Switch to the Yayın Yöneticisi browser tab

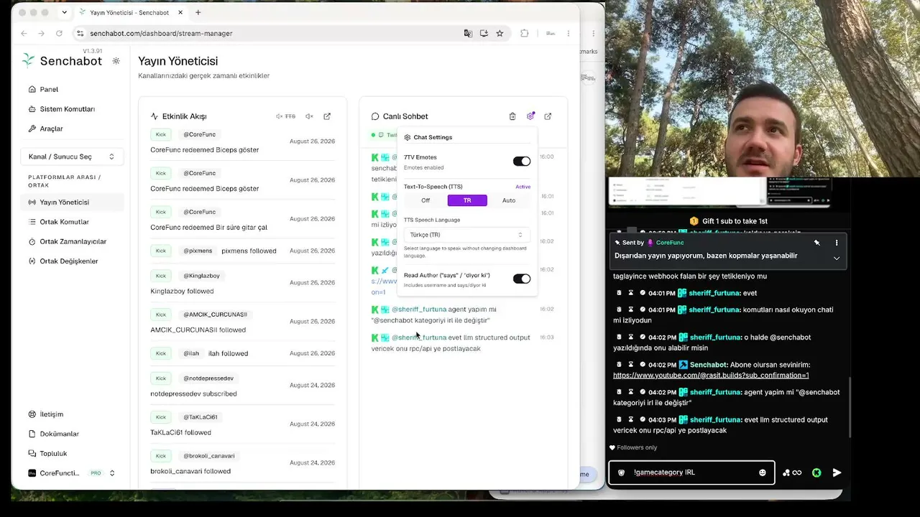point(129,12)
